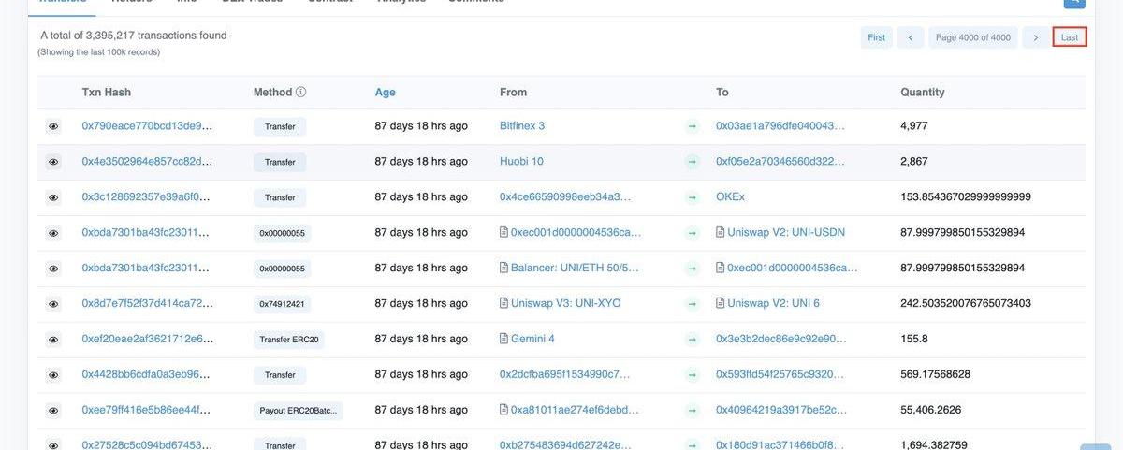Click the quantity 242.503520076765073403
The image size is (1123, 450).
tap(966, 303)
